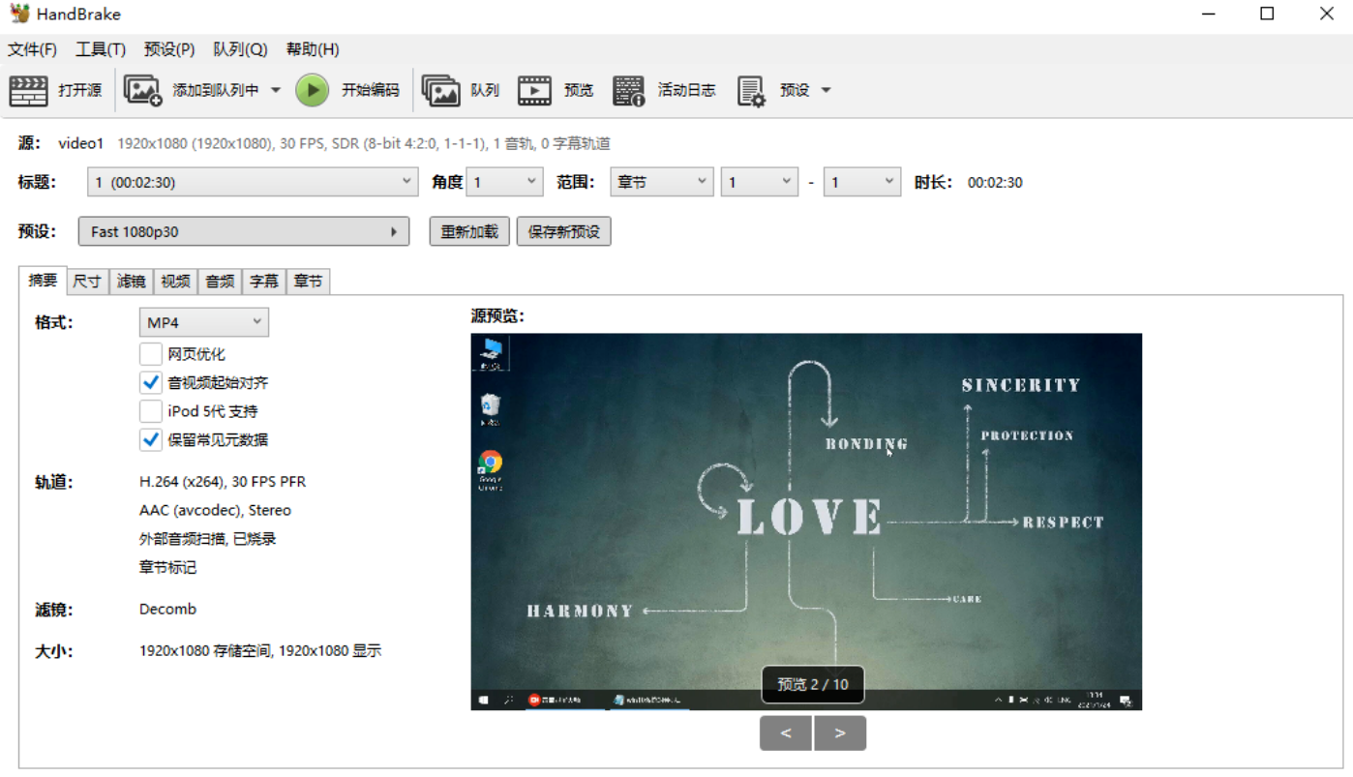Click the HandBrake app logo in title bar

tap(19, 15)
